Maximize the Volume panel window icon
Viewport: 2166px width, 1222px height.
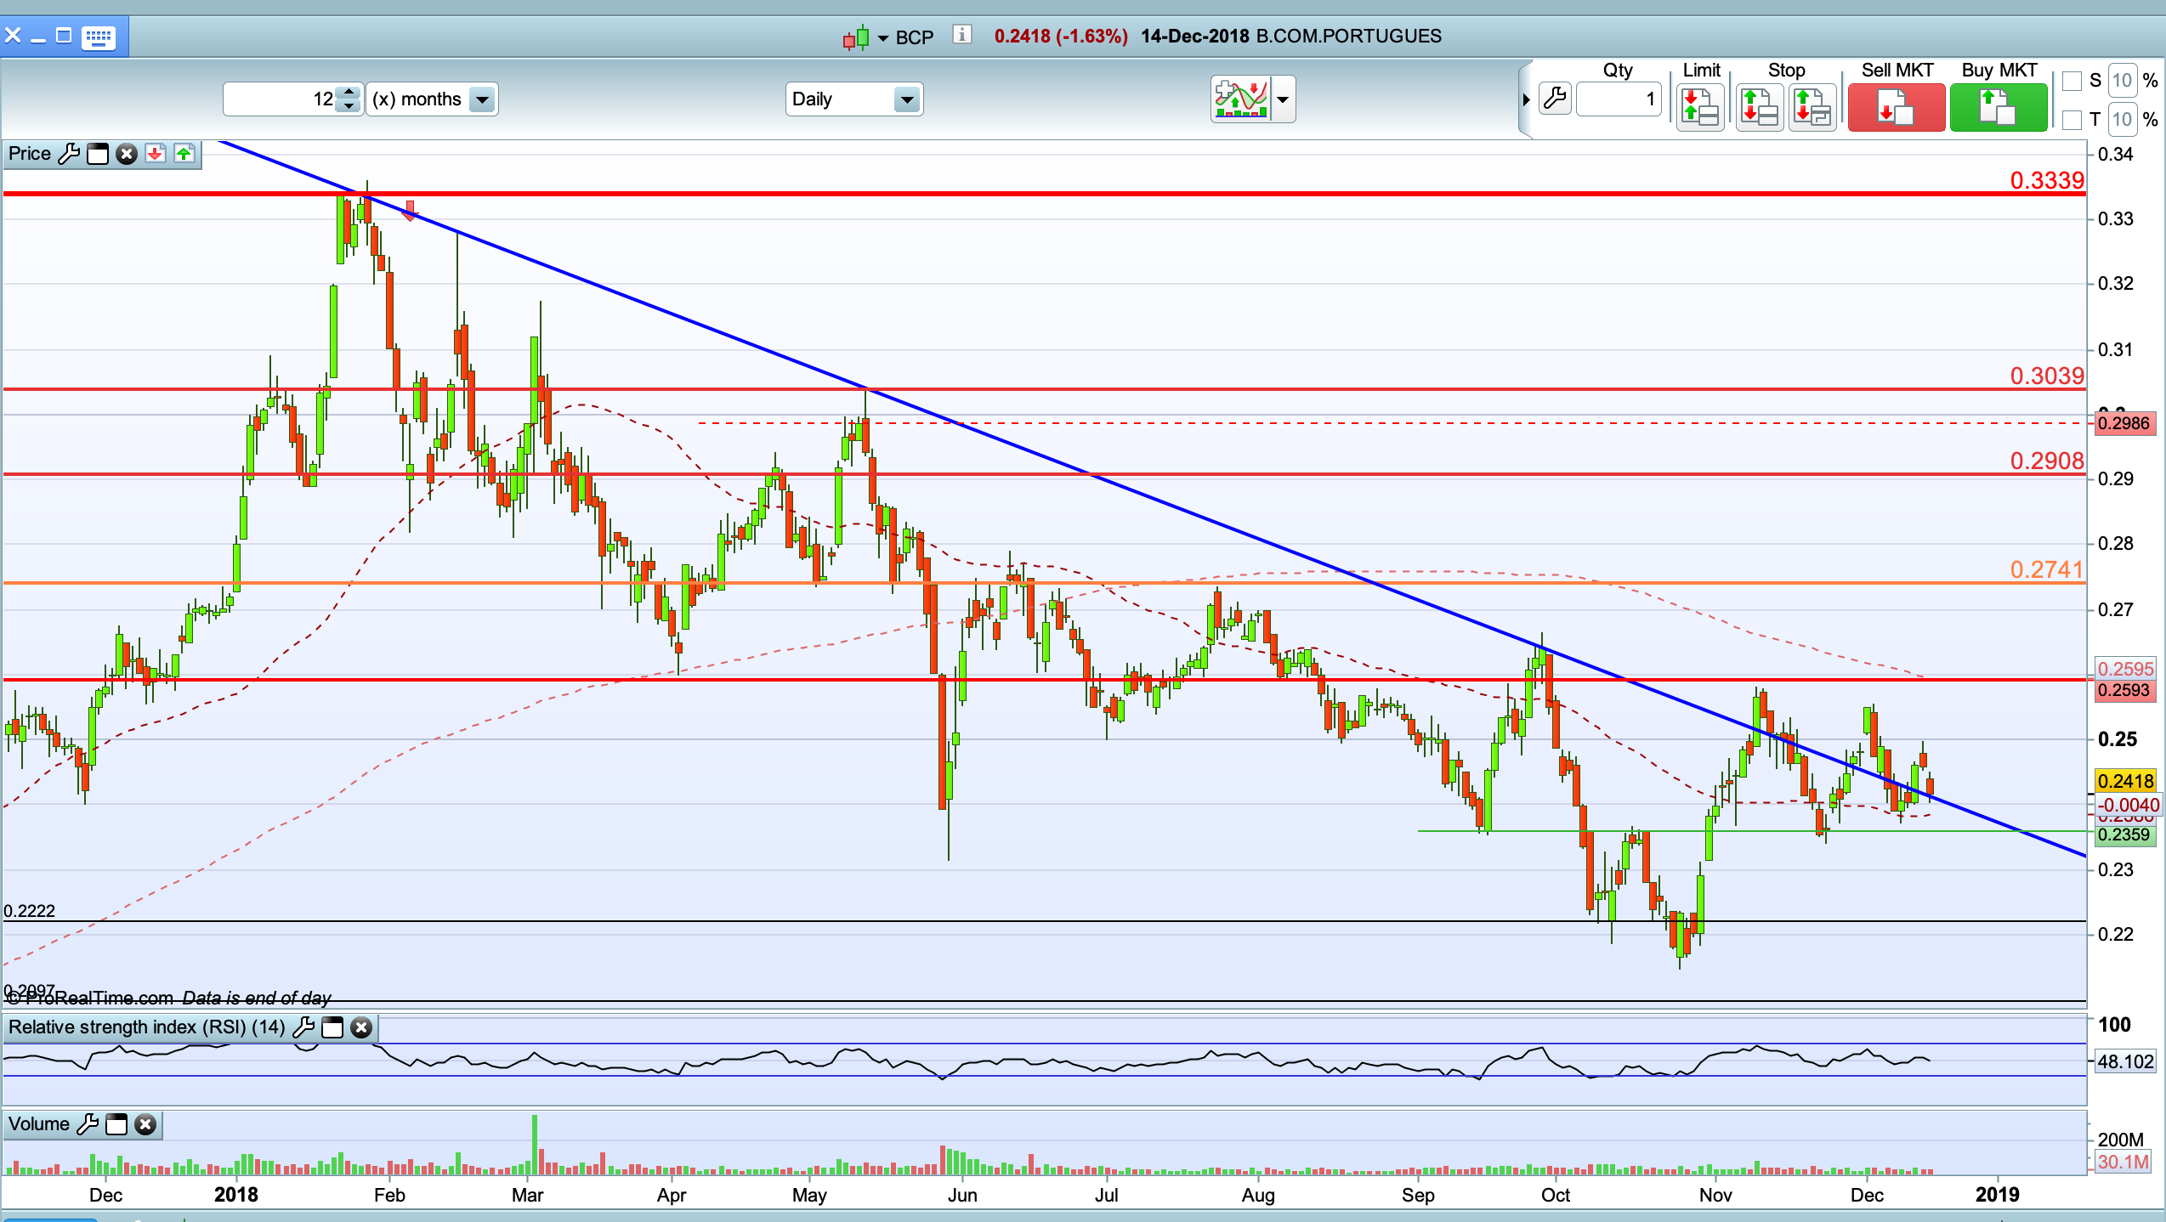tap(116, 1124)
